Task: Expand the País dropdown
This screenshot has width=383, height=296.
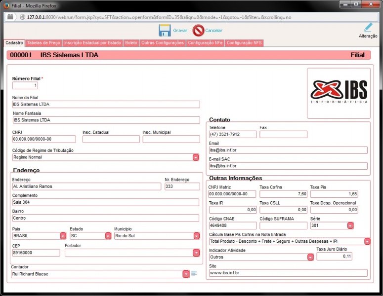Action: click(x=63, y=236)
